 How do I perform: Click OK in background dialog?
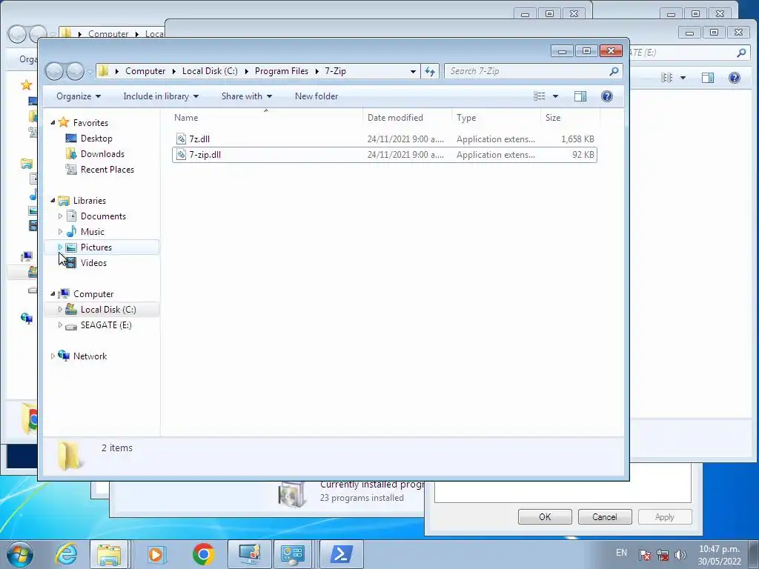[x=545, y=516]
